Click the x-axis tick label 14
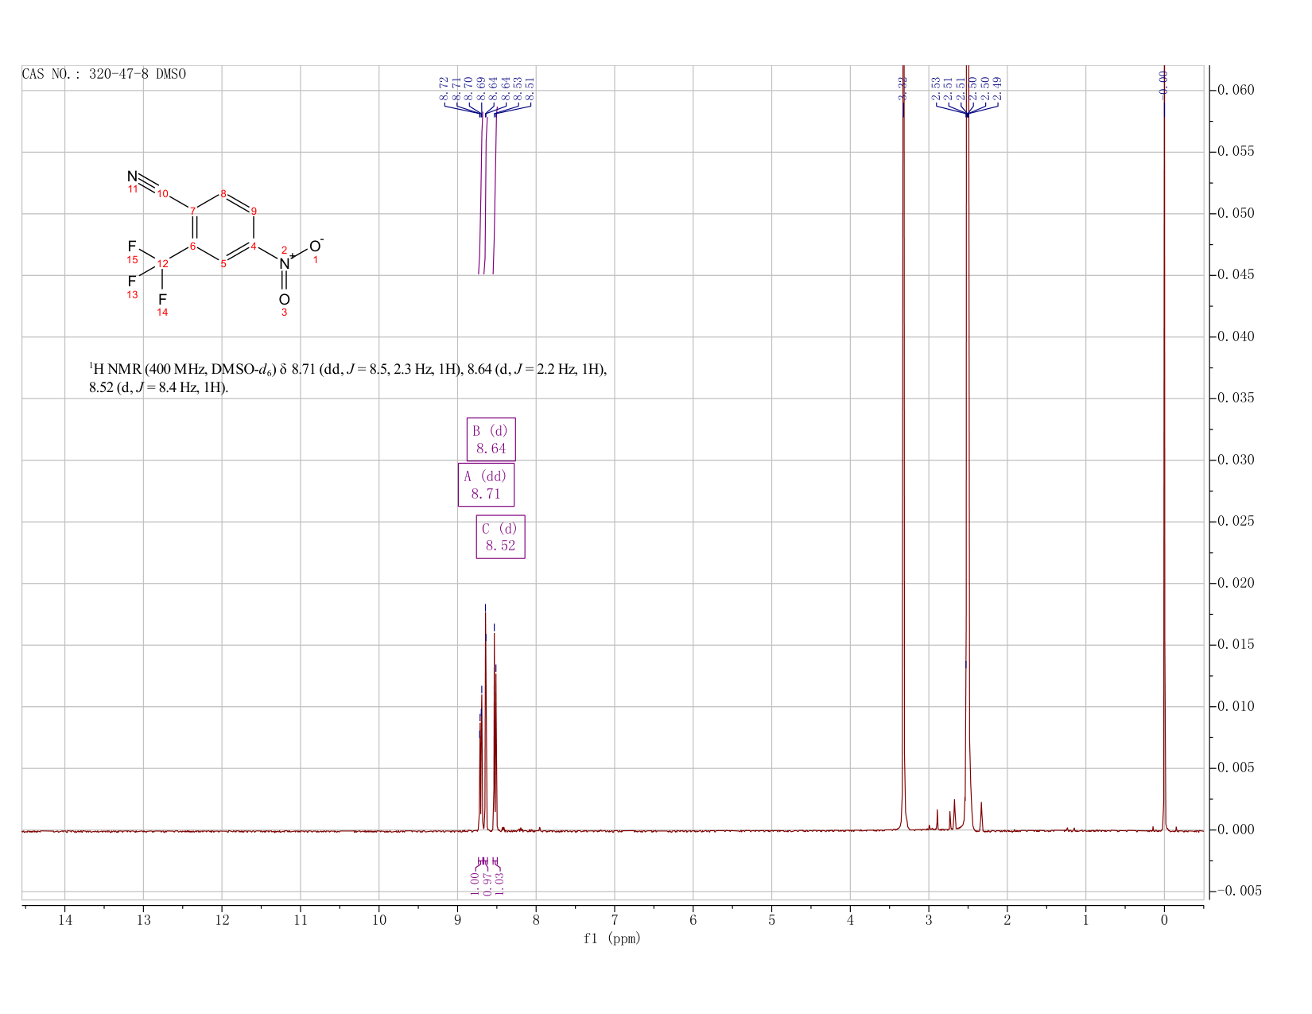Screen dimensions: 1312x1014 (64, 920)
